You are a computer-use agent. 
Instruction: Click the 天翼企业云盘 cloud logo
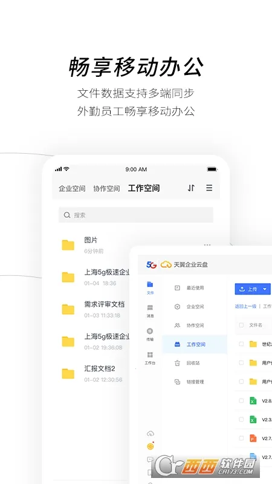coord(166,264)
